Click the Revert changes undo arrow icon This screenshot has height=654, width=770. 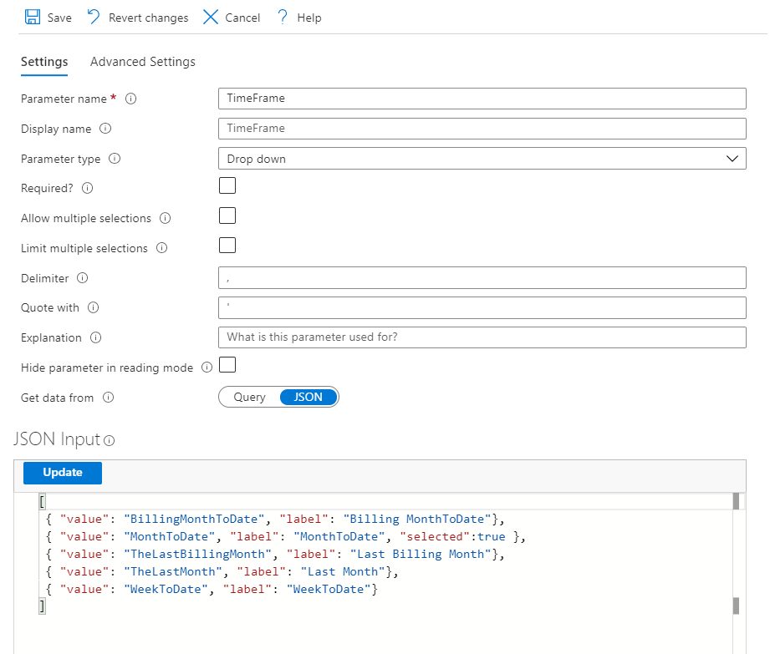(94, 18)
